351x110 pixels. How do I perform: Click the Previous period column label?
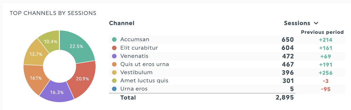[x=322, y=32]
